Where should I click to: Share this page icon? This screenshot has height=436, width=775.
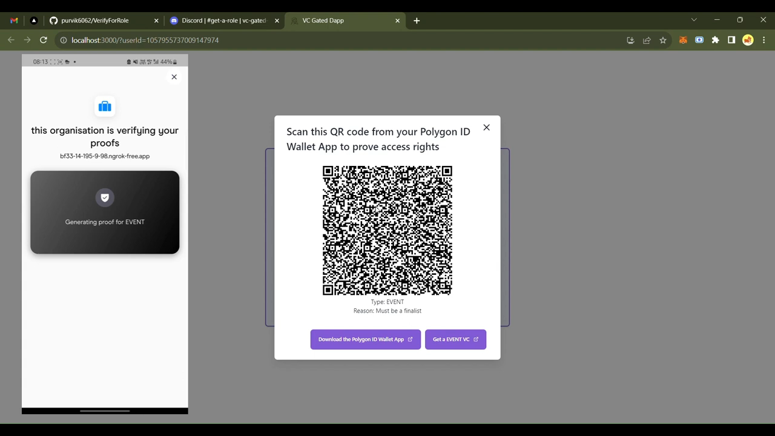tap(647, 40)
